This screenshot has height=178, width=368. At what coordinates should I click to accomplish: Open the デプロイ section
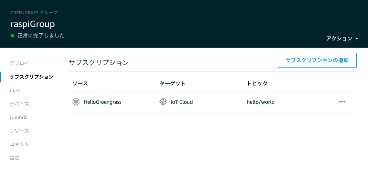(x=19, y=63)
